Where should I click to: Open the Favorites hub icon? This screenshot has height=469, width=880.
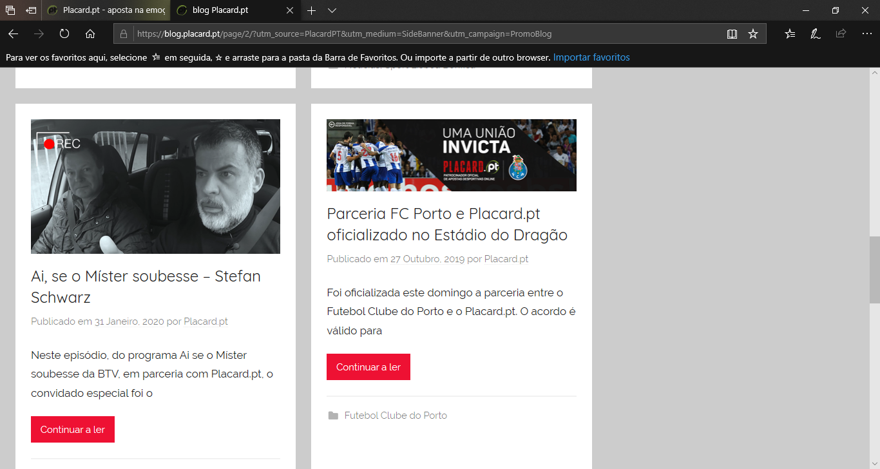[x=790, y=33]
